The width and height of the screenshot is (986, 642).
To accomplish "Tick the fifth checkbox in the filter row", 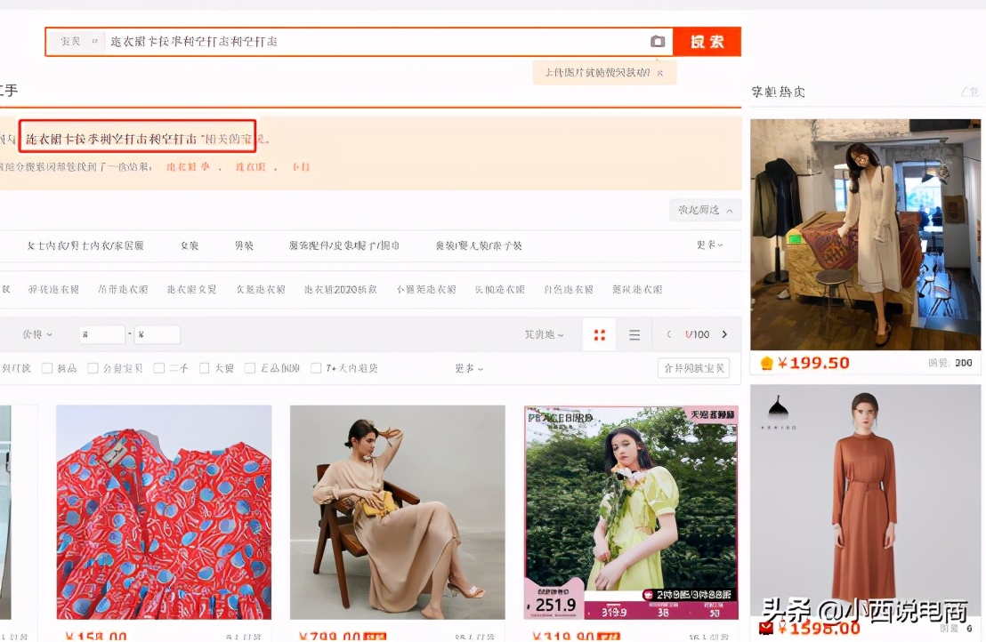I will pyautogui.click(x=250, y=368).
